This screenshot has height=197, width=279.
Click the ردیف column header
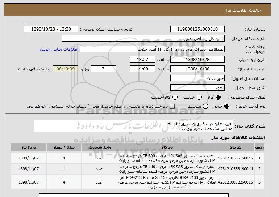coord(259,147)
